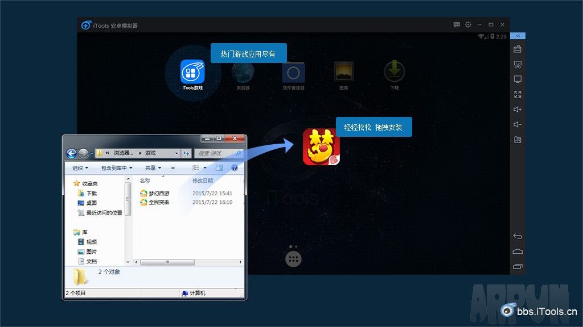Click the 浏览器... breadcrumb in address bar
583x327 pixels.
coord(124,153)
